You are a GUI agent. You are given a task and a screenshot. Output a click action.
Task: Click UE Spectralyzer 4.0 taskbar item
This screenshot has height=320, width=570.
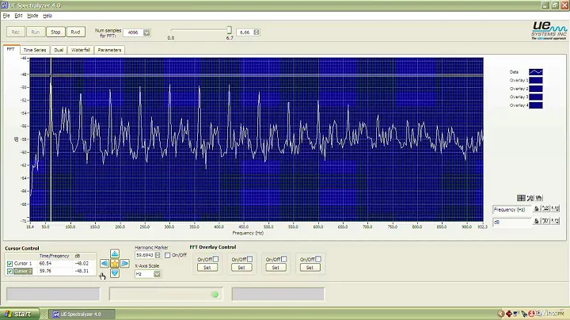(82, 314)
